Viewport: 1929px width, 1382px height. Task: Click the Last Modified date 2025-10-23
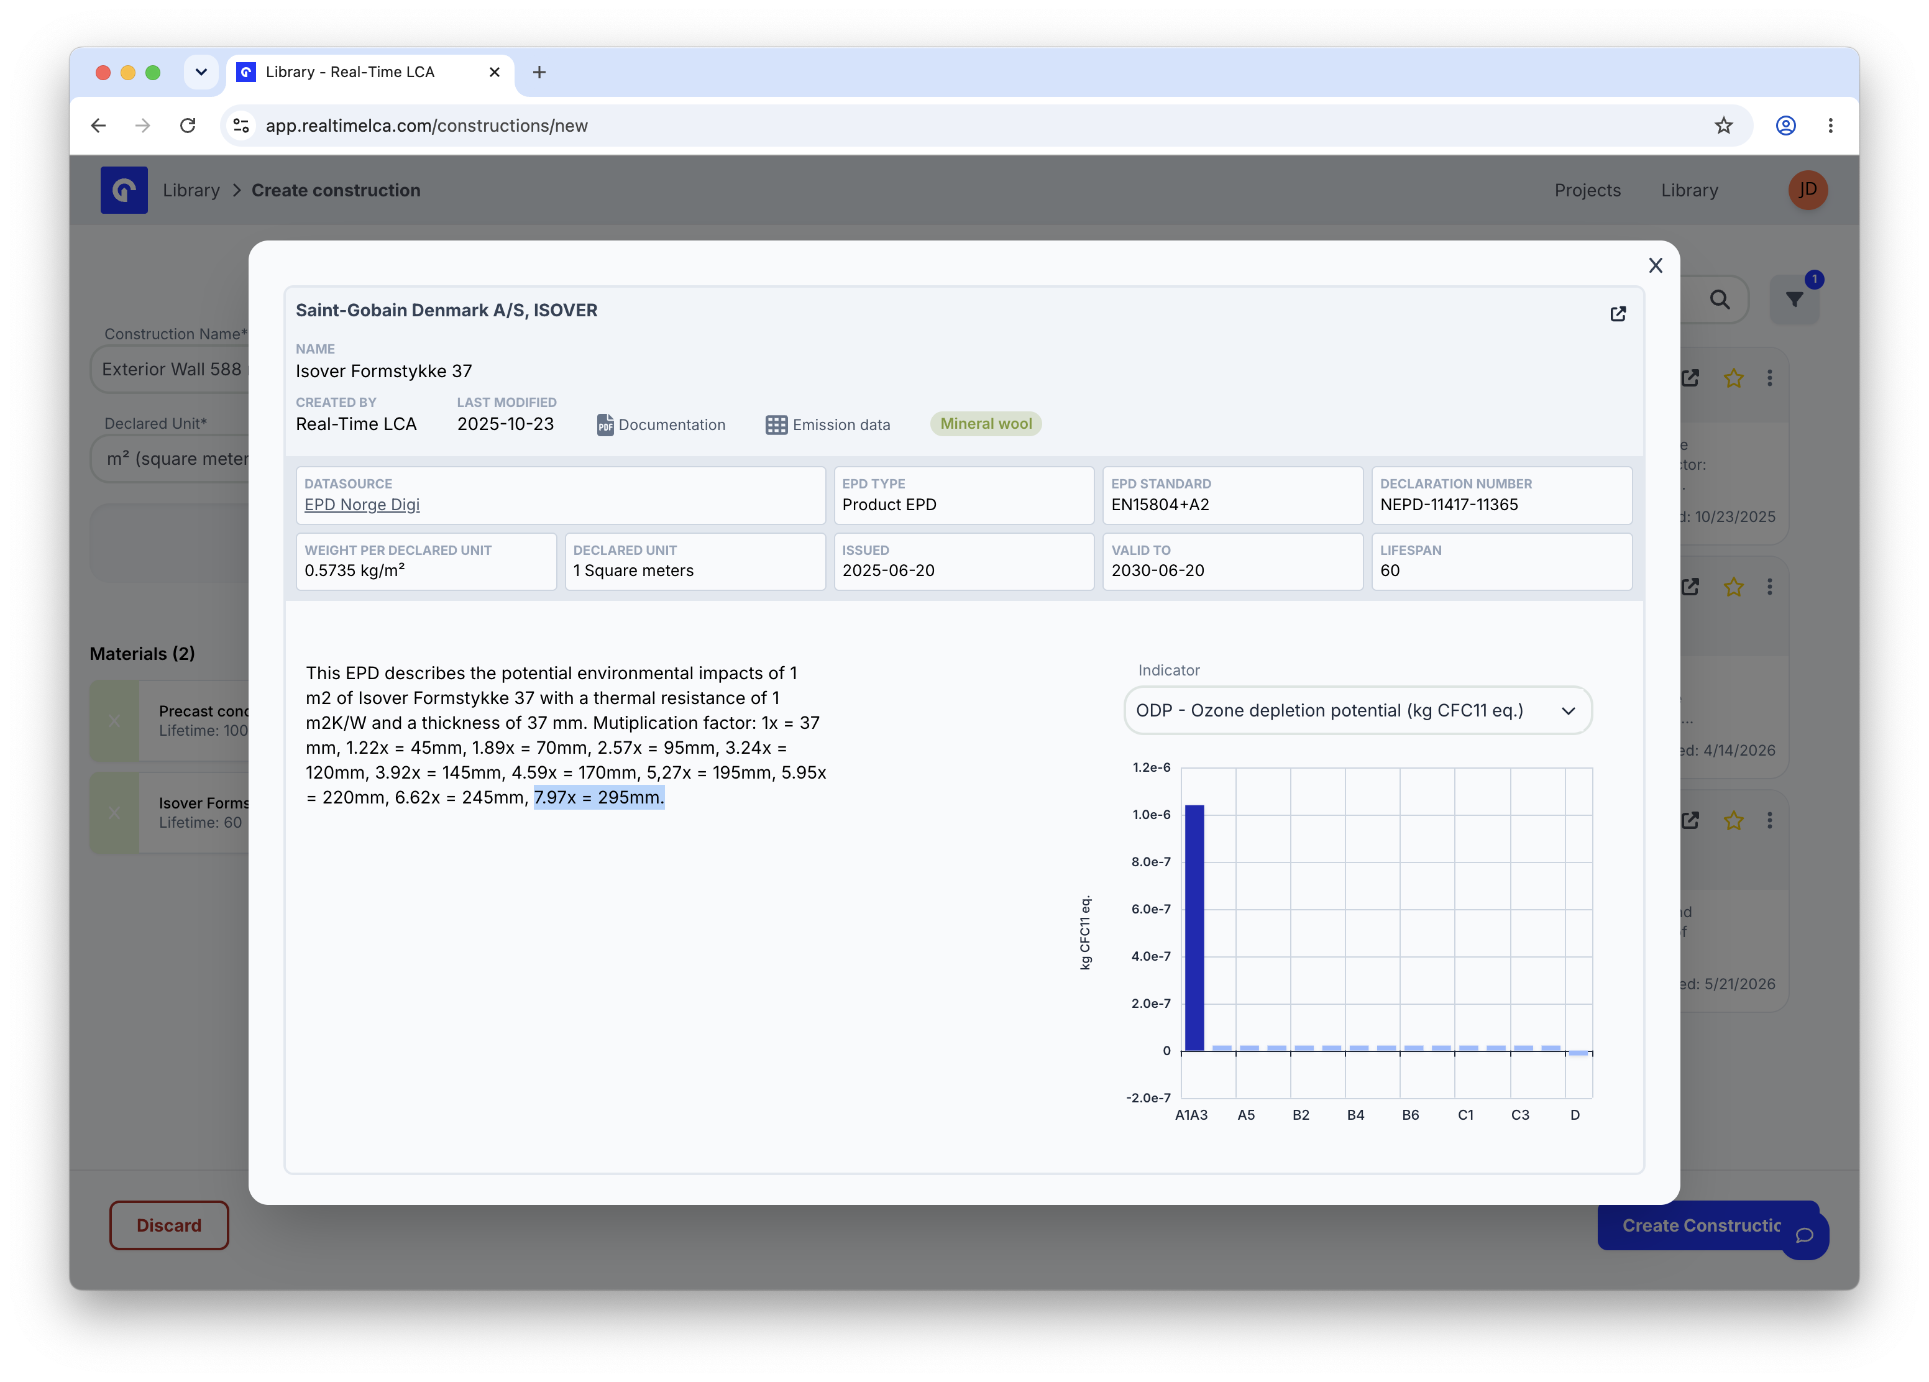pyautogui.click(x=505, y=424)
